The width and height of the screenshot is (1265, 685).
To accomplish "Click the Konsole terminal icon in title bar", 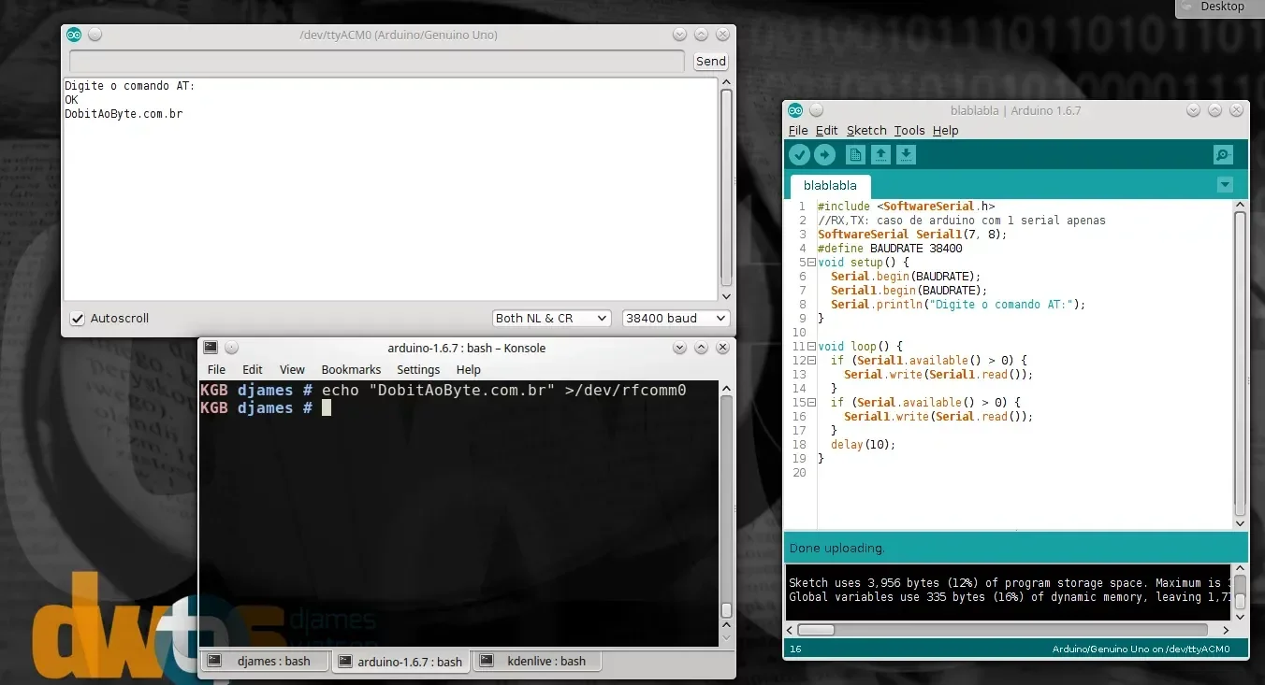I will click(x=211, y=348).
